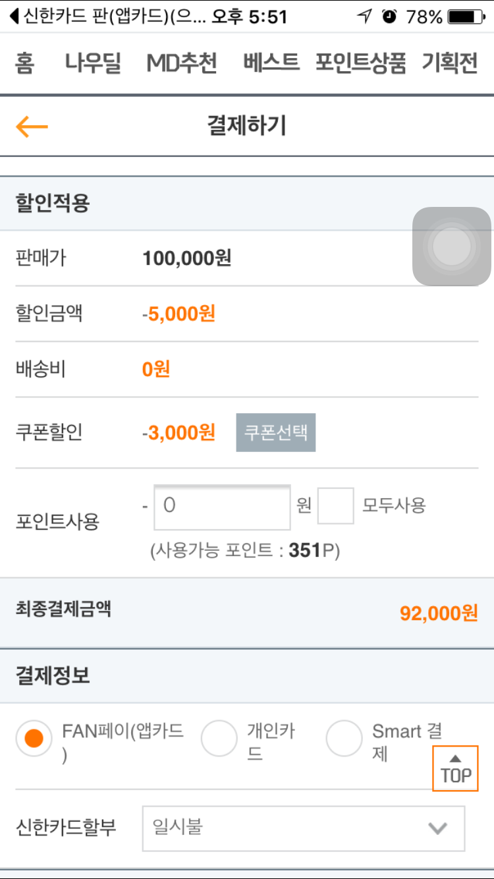This screenshot has width=494, height=879.
Task: Select FAN페이(앱카드) payment option
Action: 34,739
